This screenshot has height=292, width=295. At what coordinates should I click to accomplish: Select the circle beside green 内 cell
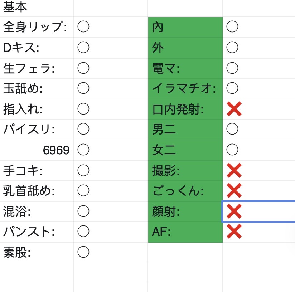(232, 26)
